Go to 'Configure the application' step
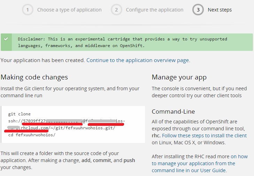 [154, 10]
